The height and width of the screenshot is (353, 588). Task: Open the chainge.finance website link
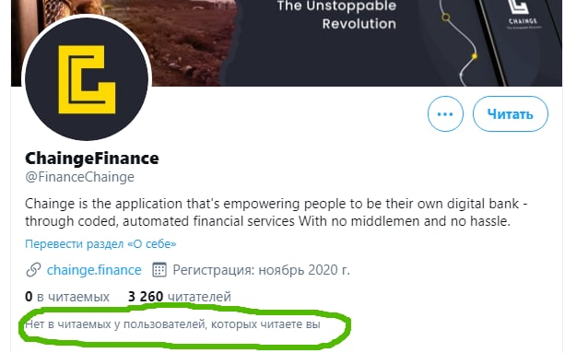pos(94,270)
